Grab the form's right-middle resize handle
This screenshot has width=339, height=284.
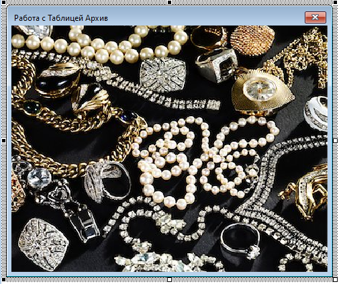tap(335, 140)
